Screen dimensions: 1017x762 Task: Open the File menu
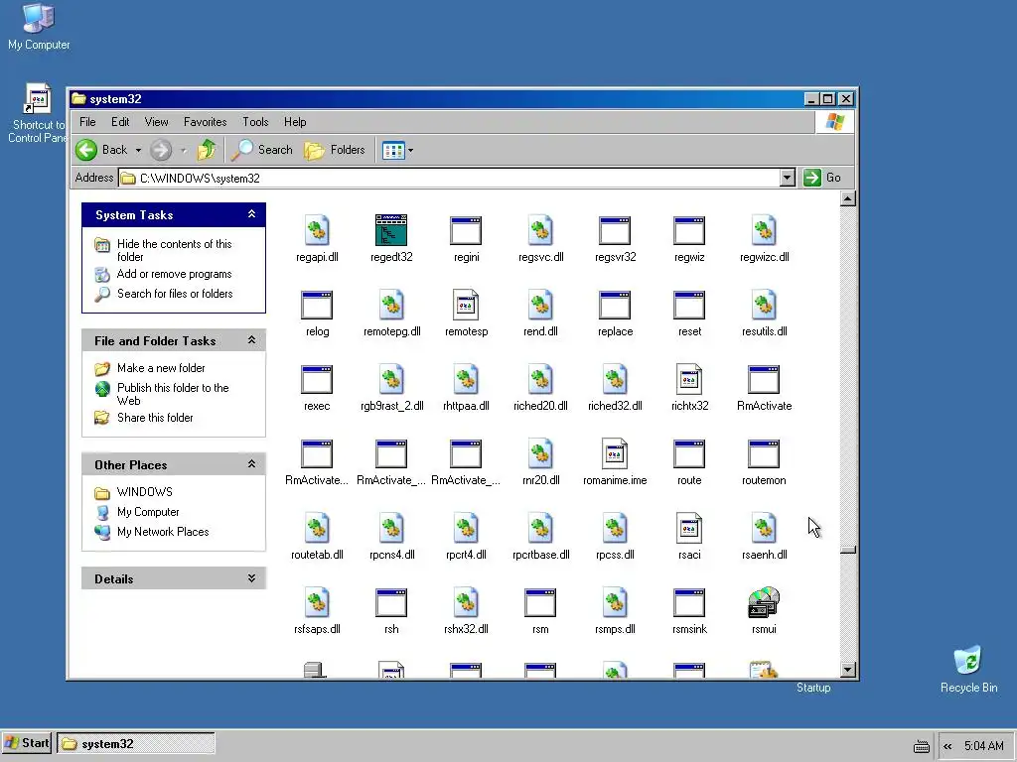coord(87,122)
